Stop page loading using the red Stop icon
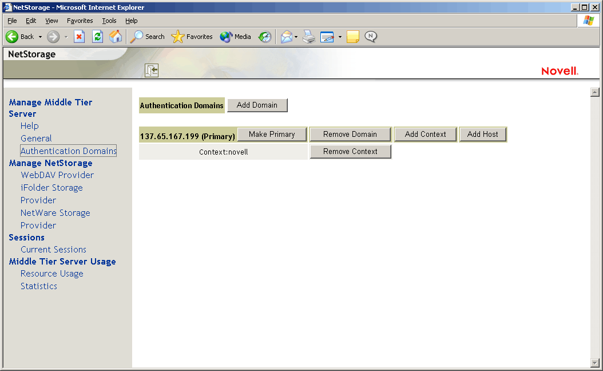Screen dimensions: 603x371 tap(80, 37)
